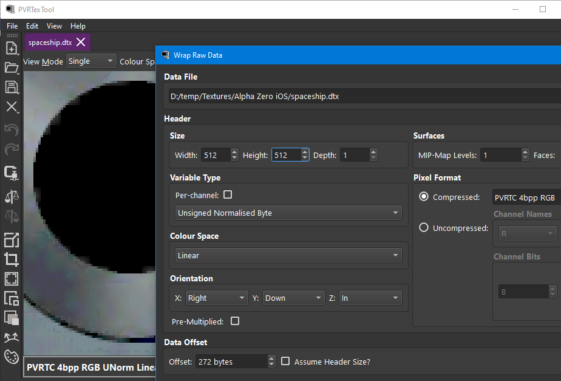The width and height of the screenshot is (561, 381).
Task: Click the Save icon in left toolbar
Action: [11, 87]
